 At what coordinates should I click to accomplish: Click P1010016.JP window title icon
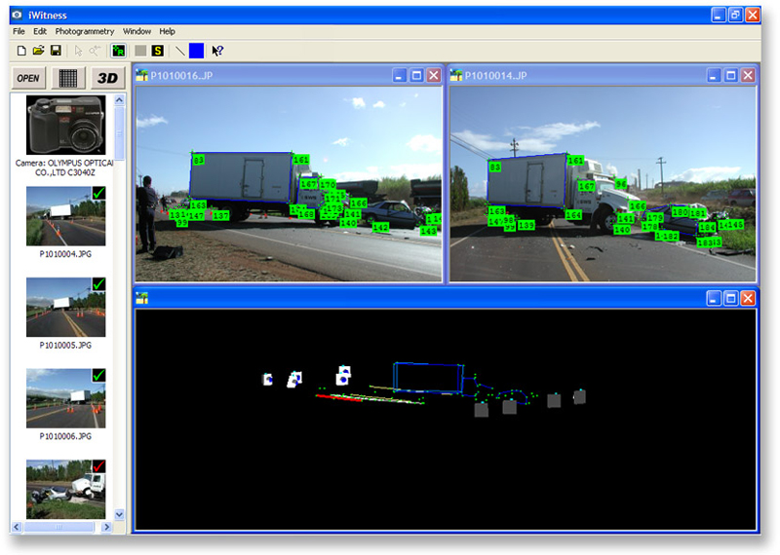pos(142,75)
